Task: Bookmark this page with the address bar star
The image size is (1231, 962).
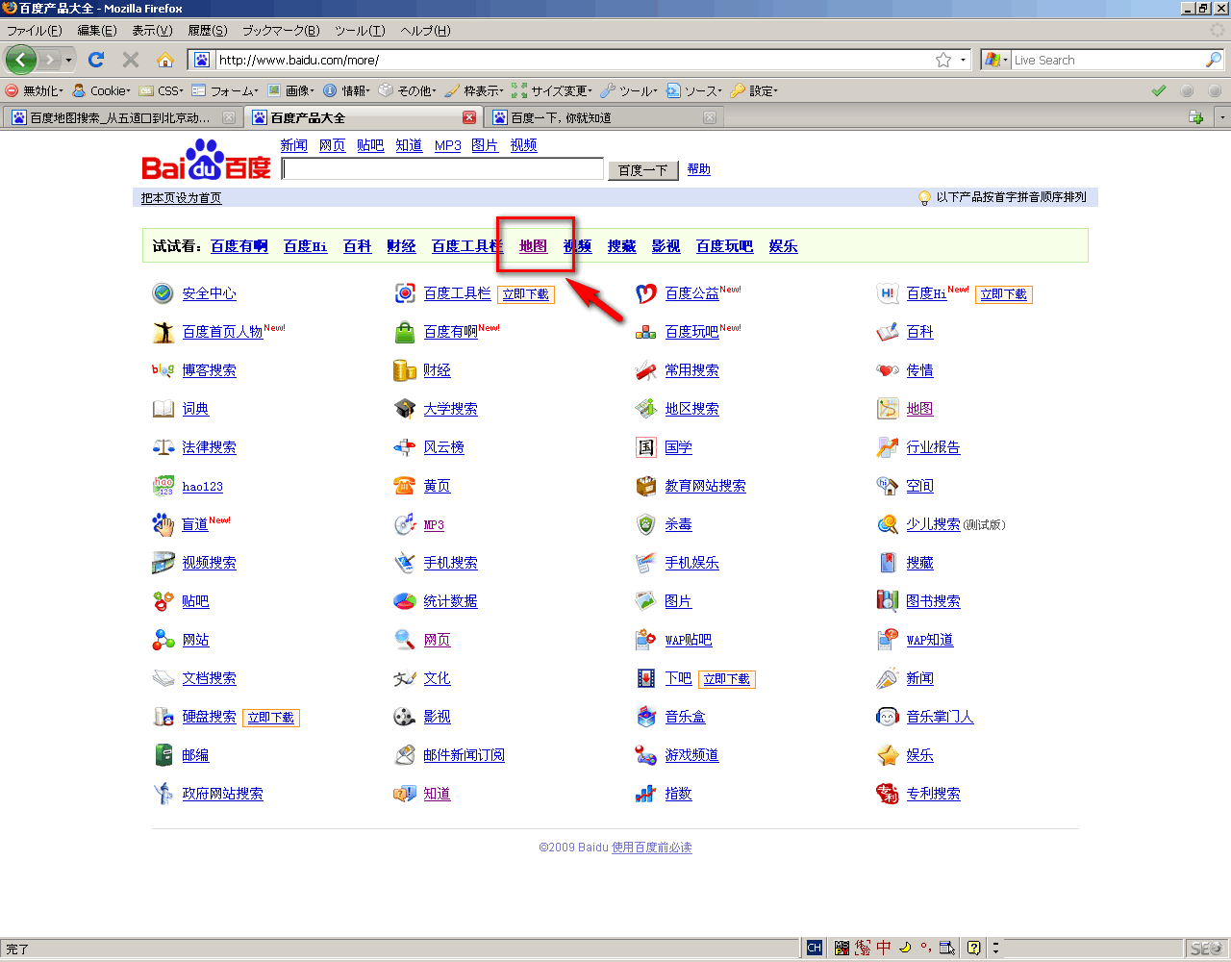Action: (943, 60)
